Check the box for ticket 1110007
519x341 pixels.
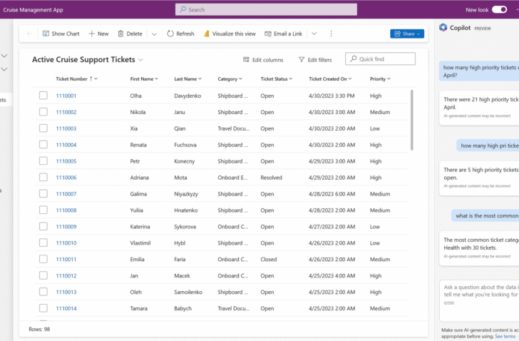pos(43,193)
